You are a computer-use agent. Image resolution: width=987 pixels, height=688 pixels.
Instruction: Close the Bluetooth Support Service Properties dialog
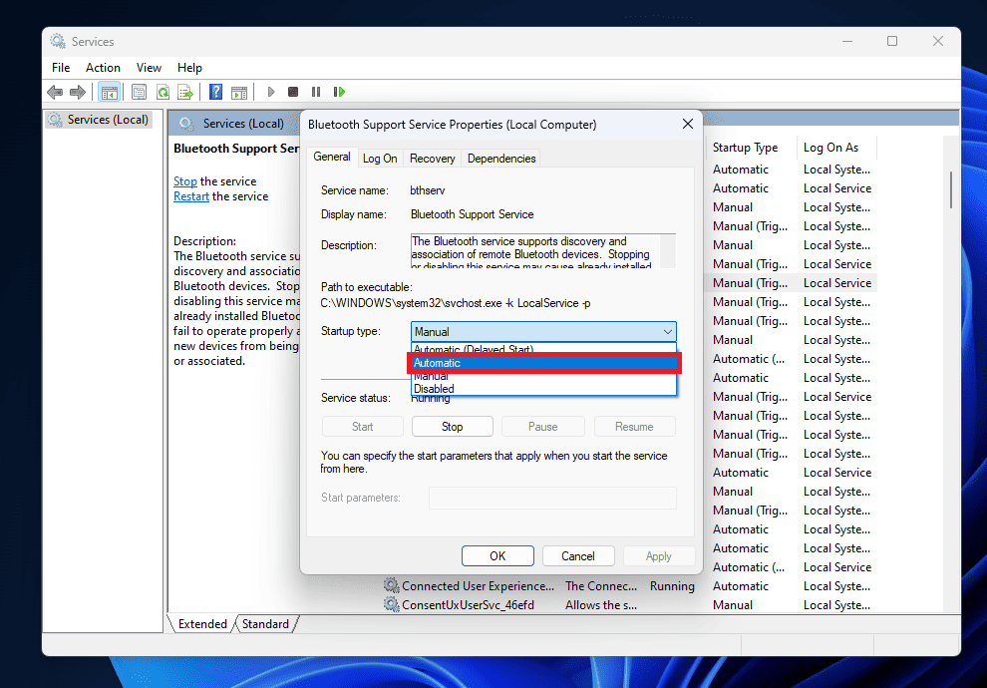click(x=688, y=124)
